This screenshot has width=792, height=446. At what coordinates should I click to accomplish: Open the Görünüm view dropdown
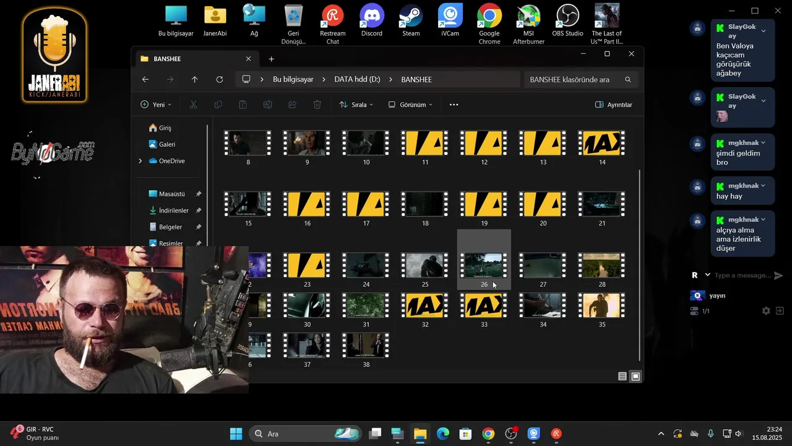[x=410, y=105]
